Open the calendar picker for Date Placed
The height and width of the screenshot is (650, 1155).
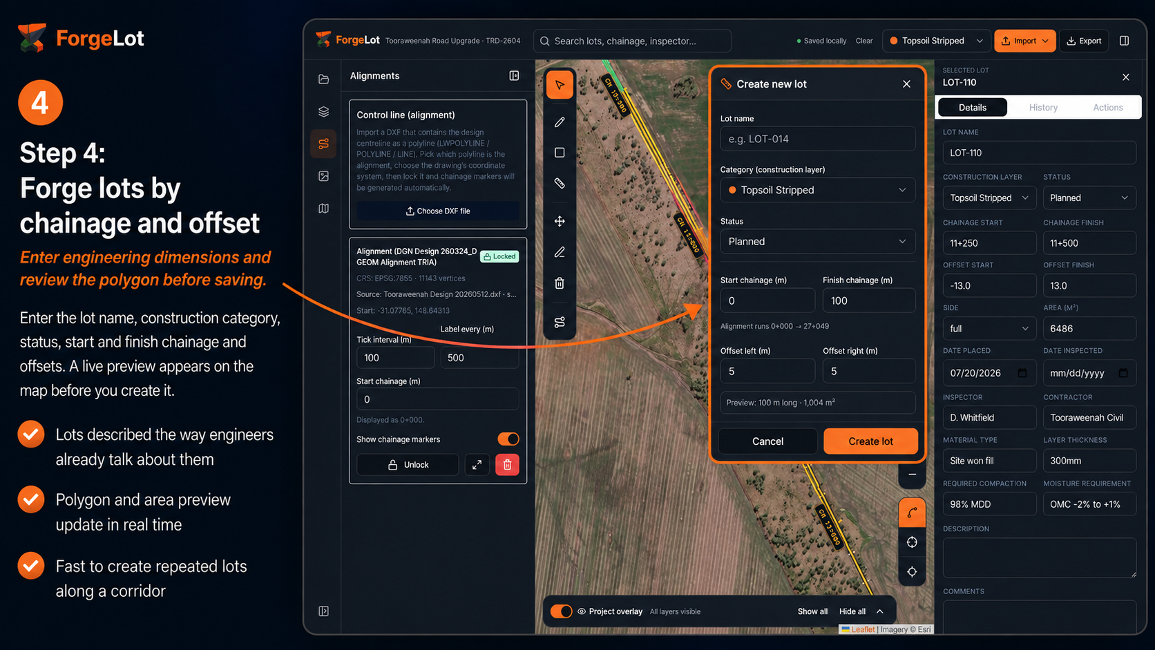(1022, 373)
